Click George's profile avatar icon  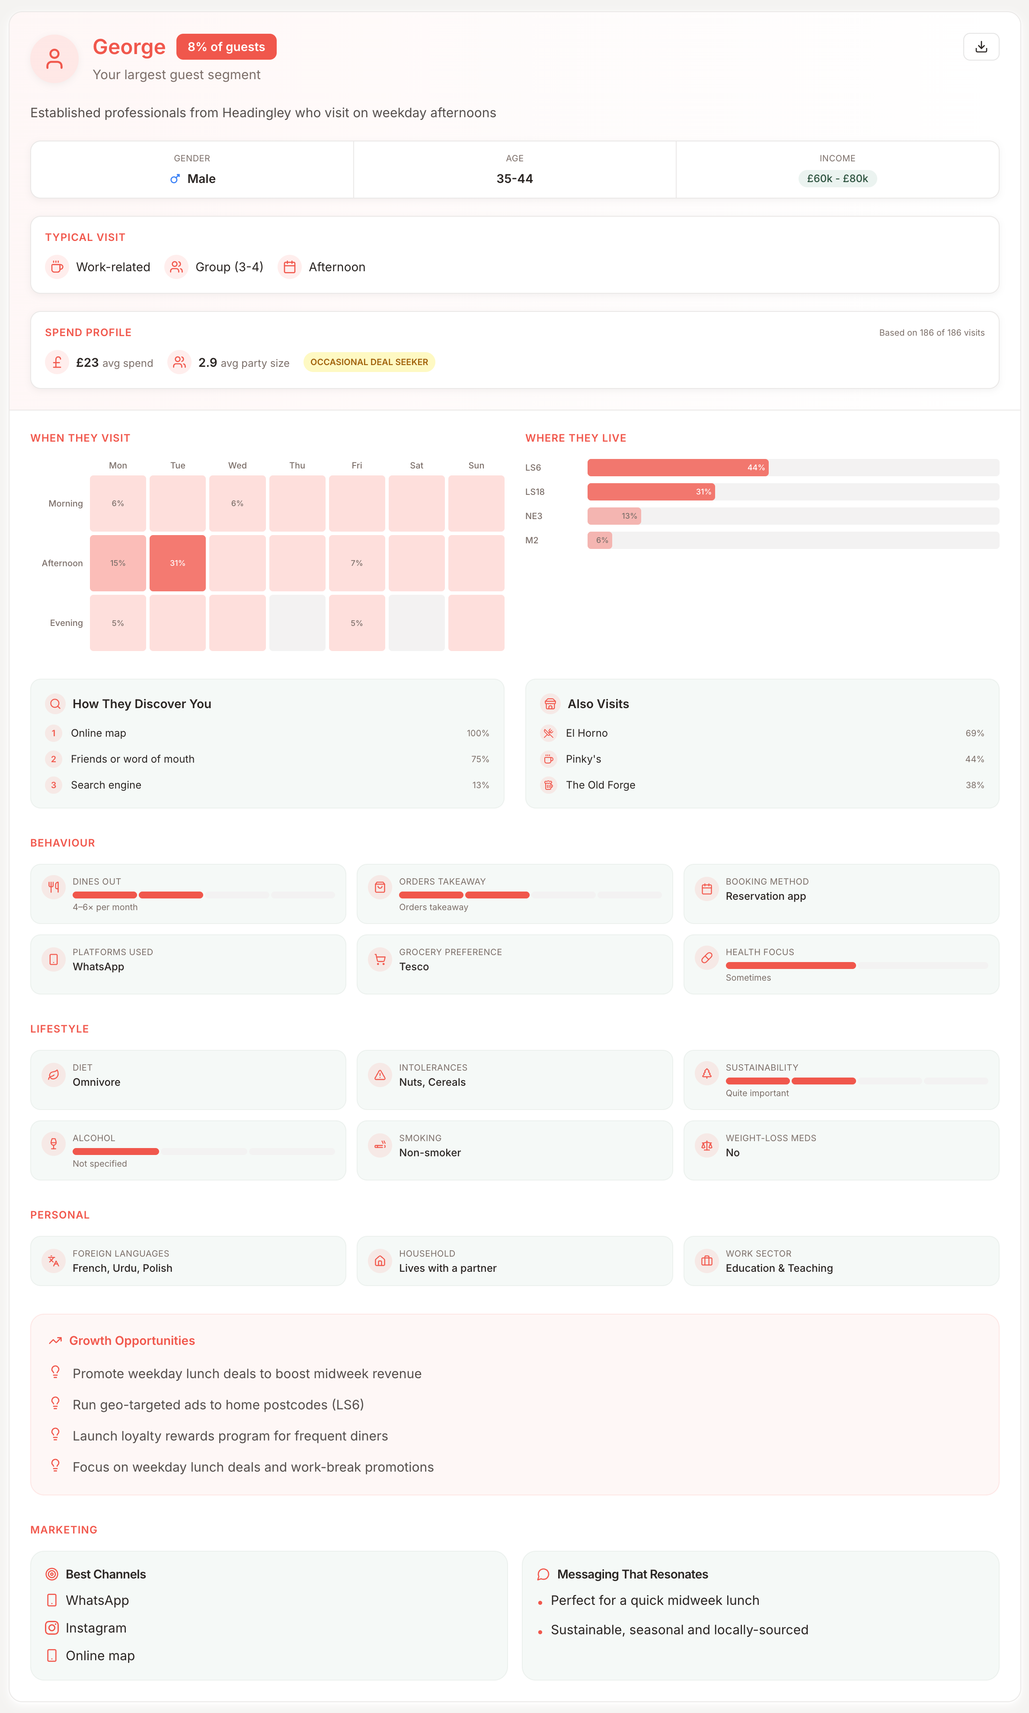pyautogui.click(x=54, y=59)
